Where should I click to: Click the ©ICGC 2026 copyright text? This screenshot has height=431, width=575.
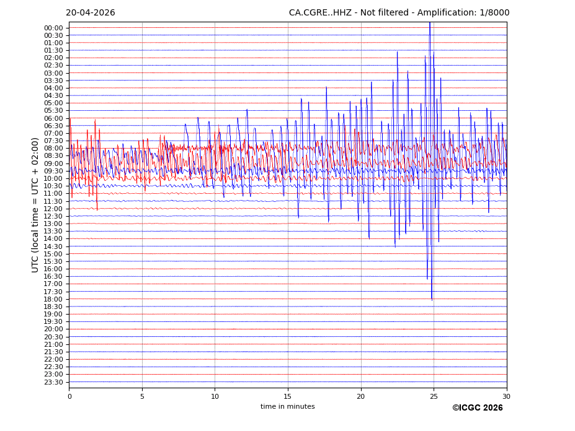point(477,408)
